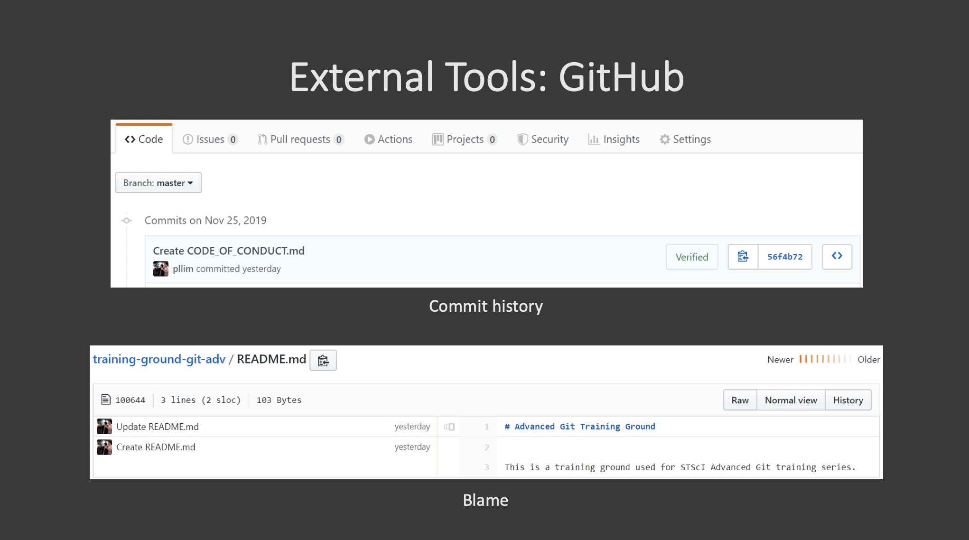Open split blame view icon near Update README.md
Screen dimensions: 969x540
click(x=448, y=426)
